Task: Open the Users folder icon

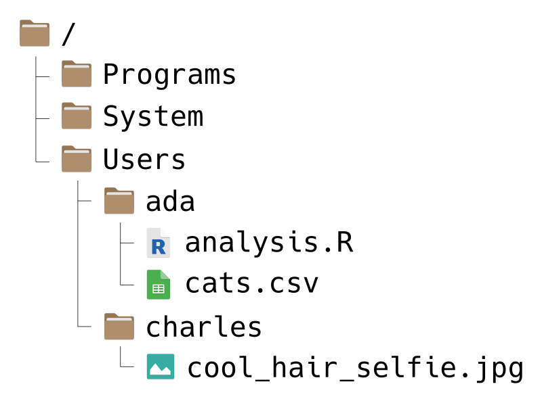Action: 77,160
